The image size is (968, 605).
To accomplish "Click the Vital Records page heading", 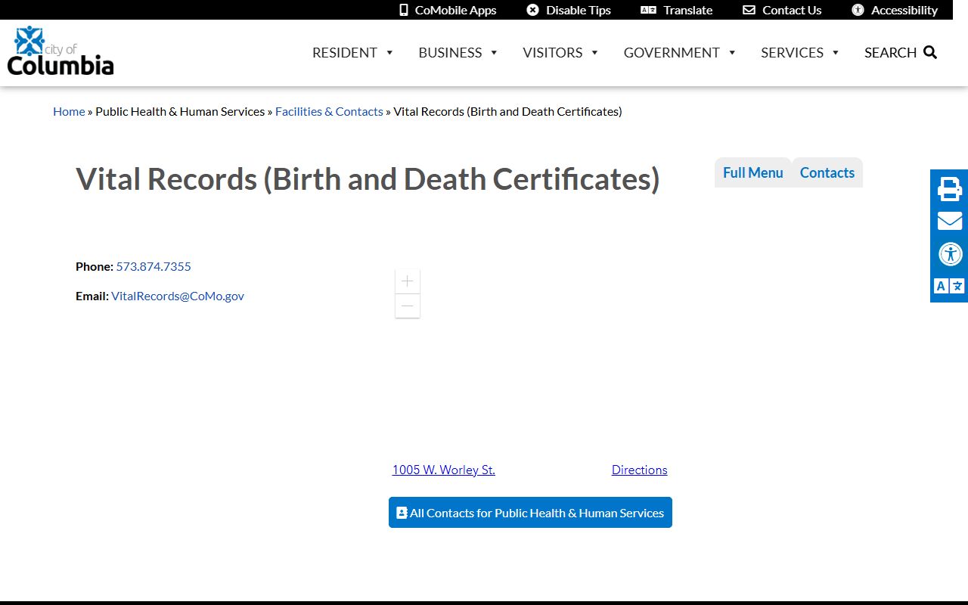I will (368, 179).
